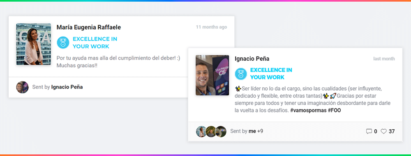The image size is (411, 156).
Task: Click the 'last month' timestamp
Action: tap(384, 59)
